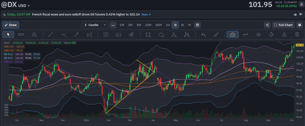Select the cursor pointer tool
The height and width of the screenshot is (126, 305).
click(8, 34)
